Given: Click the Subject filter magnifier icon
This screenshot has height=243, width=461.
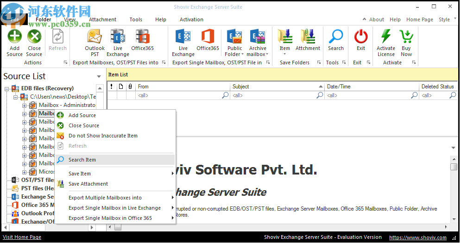Looking at the screenshot, I should pos(320,95).
